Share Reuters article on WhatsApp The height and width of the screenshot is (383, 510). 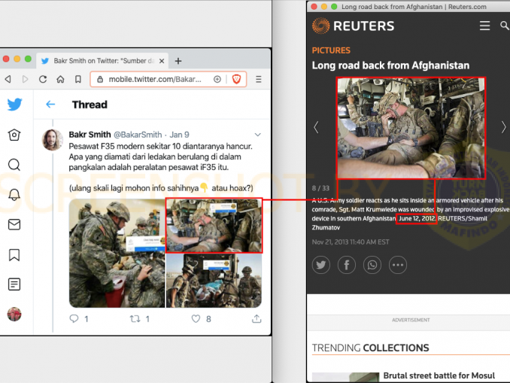click(372, 265)
